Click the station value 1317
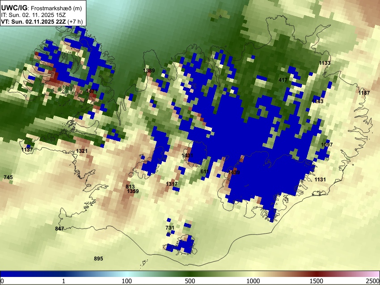Viewport: 380px width, 285px height. [172, 184]
